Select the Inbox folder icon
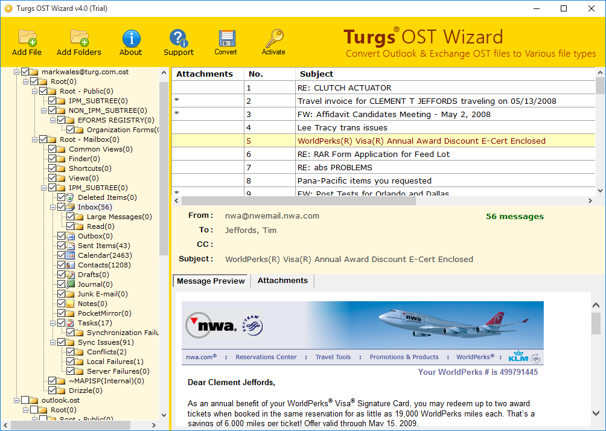Viewport: 606px width, 431px height. click(71, 207)
